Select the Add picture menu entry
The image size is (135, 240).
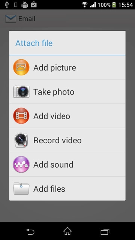coord(67,67)
